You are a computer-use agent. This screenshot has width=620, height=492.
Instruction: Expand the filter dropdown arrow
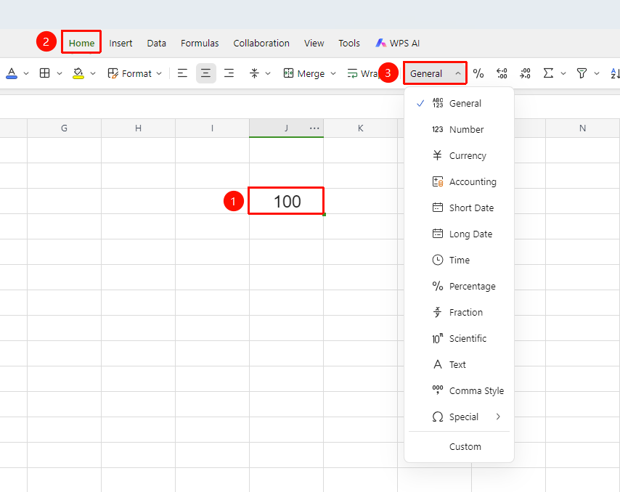(x=597, y=73)
